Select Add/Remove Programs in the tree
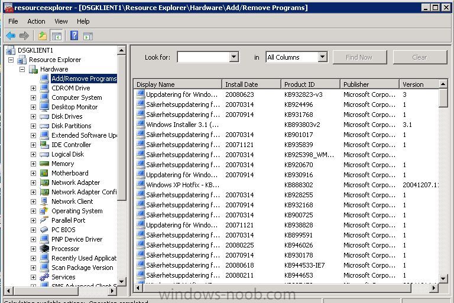Image resolution: width=454 pixels, height=303 pixels. coord(84,79)
